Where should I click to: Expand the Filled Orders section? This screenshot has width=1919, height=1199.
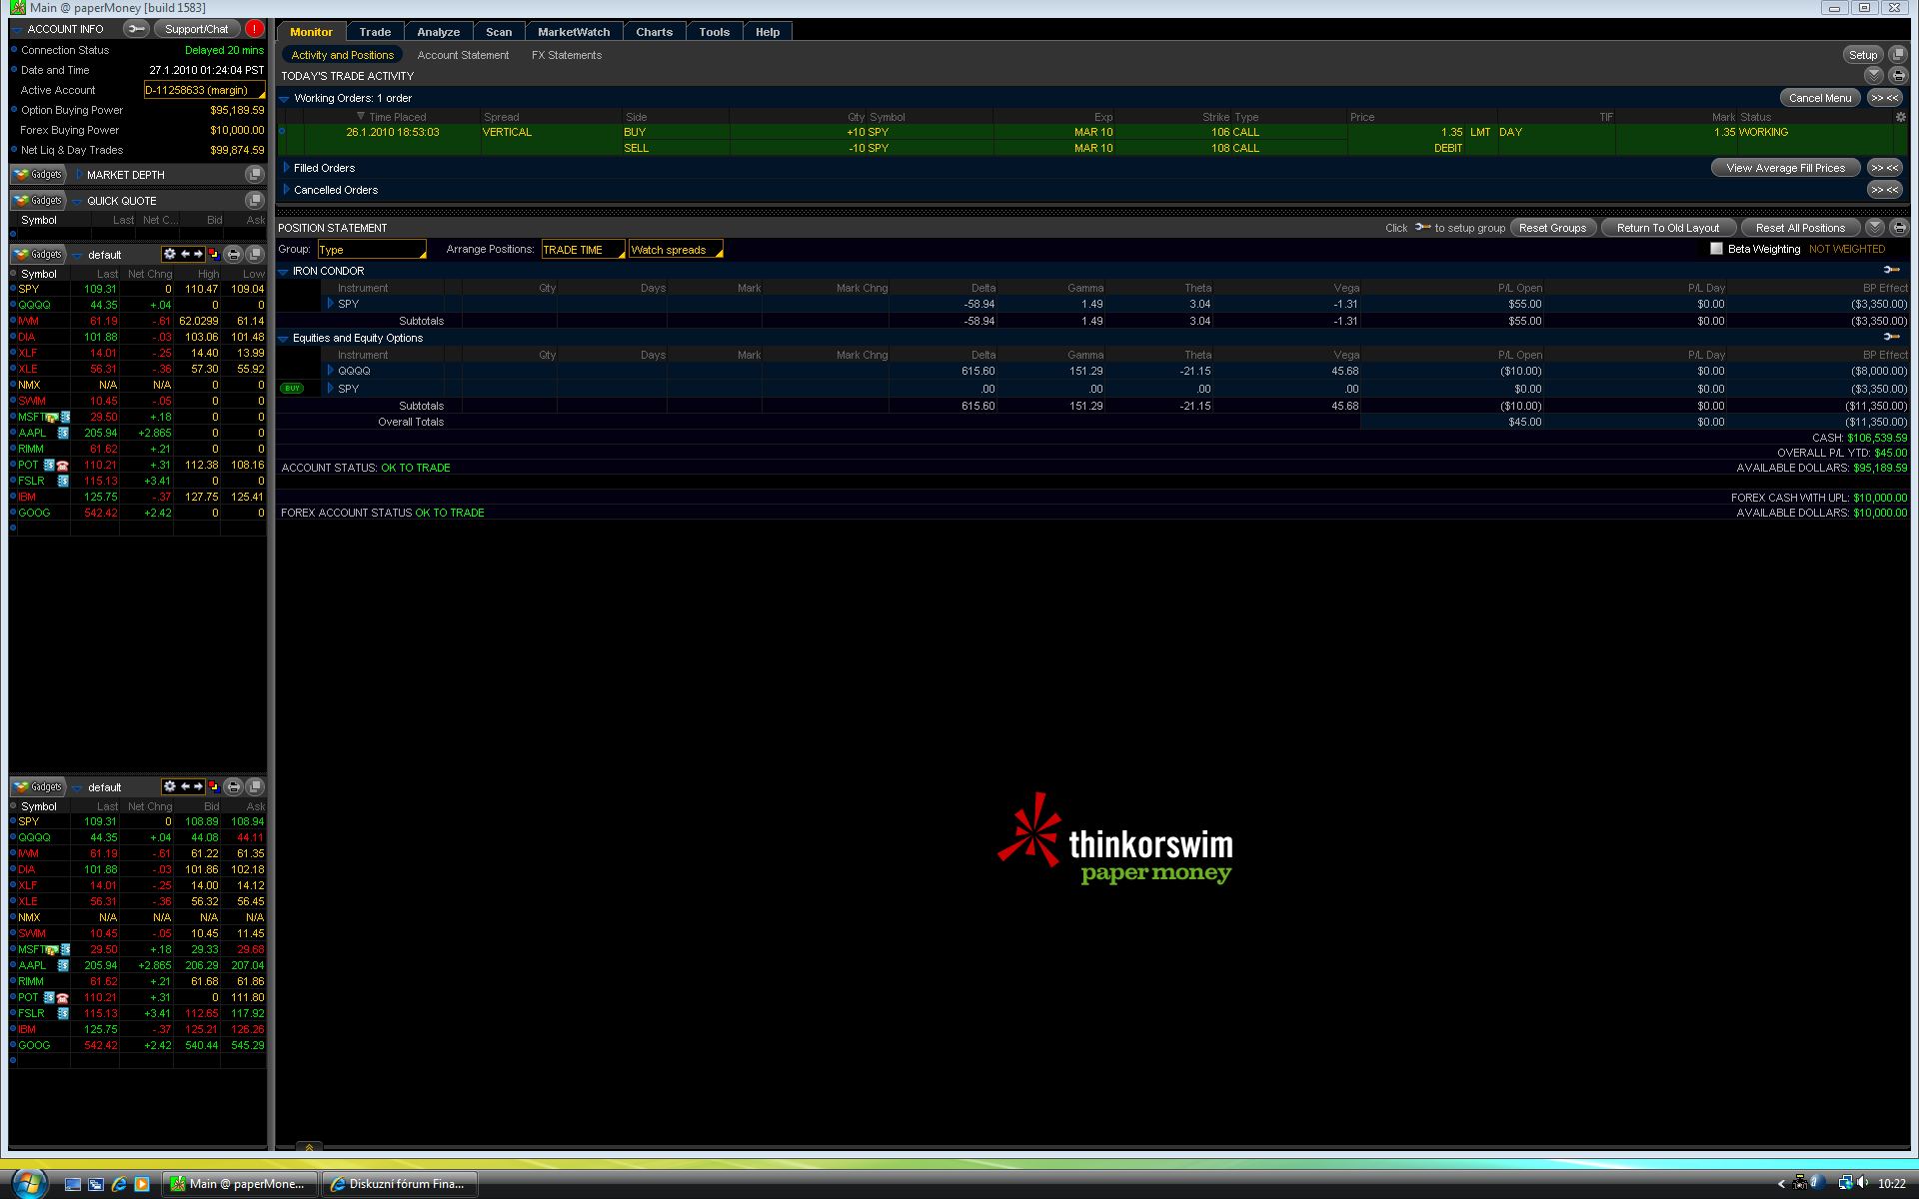pos(287,168)
